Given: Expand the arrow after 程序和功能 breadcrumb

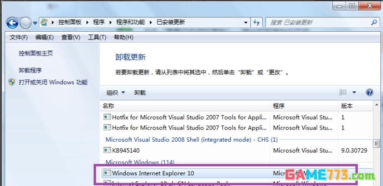Looking at the screenshot, I should pyautogui.click(x=151, y=23).
